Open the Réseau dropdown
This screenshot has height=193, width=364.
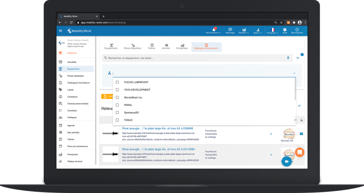click(x=243, y=31)
